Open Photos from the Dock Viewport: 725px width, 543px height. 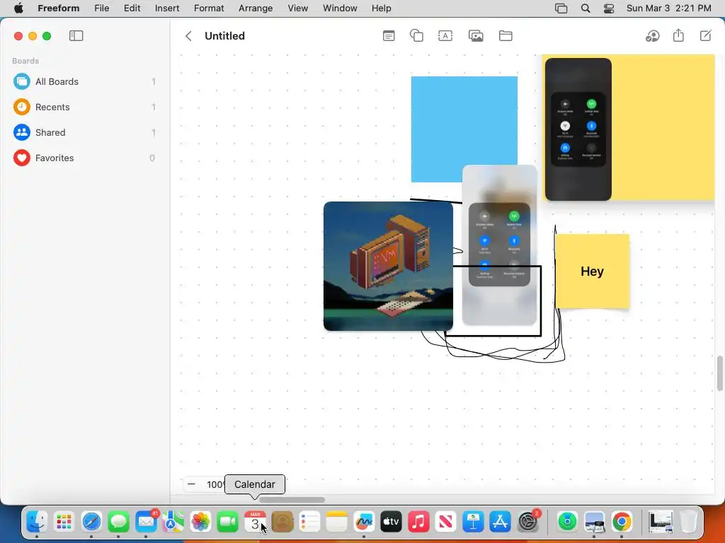200,522
